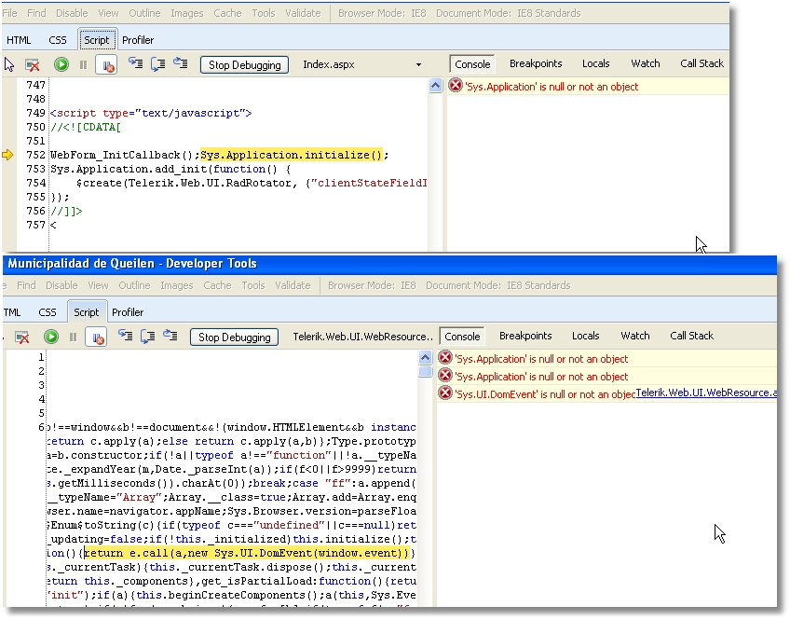First error icon in bottom console
The height and width of the screenshot is (620, 790).
(445, 357)
